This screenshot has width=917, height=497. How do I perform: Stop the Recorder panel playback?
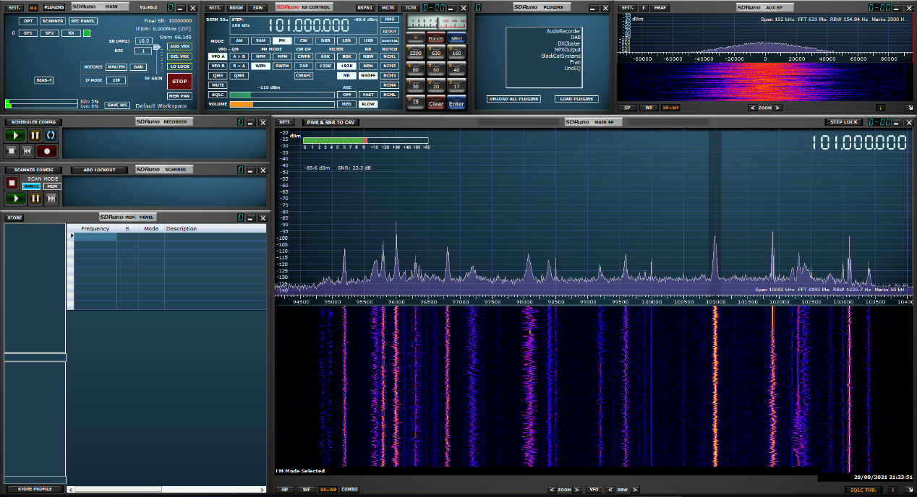[12, 151]
